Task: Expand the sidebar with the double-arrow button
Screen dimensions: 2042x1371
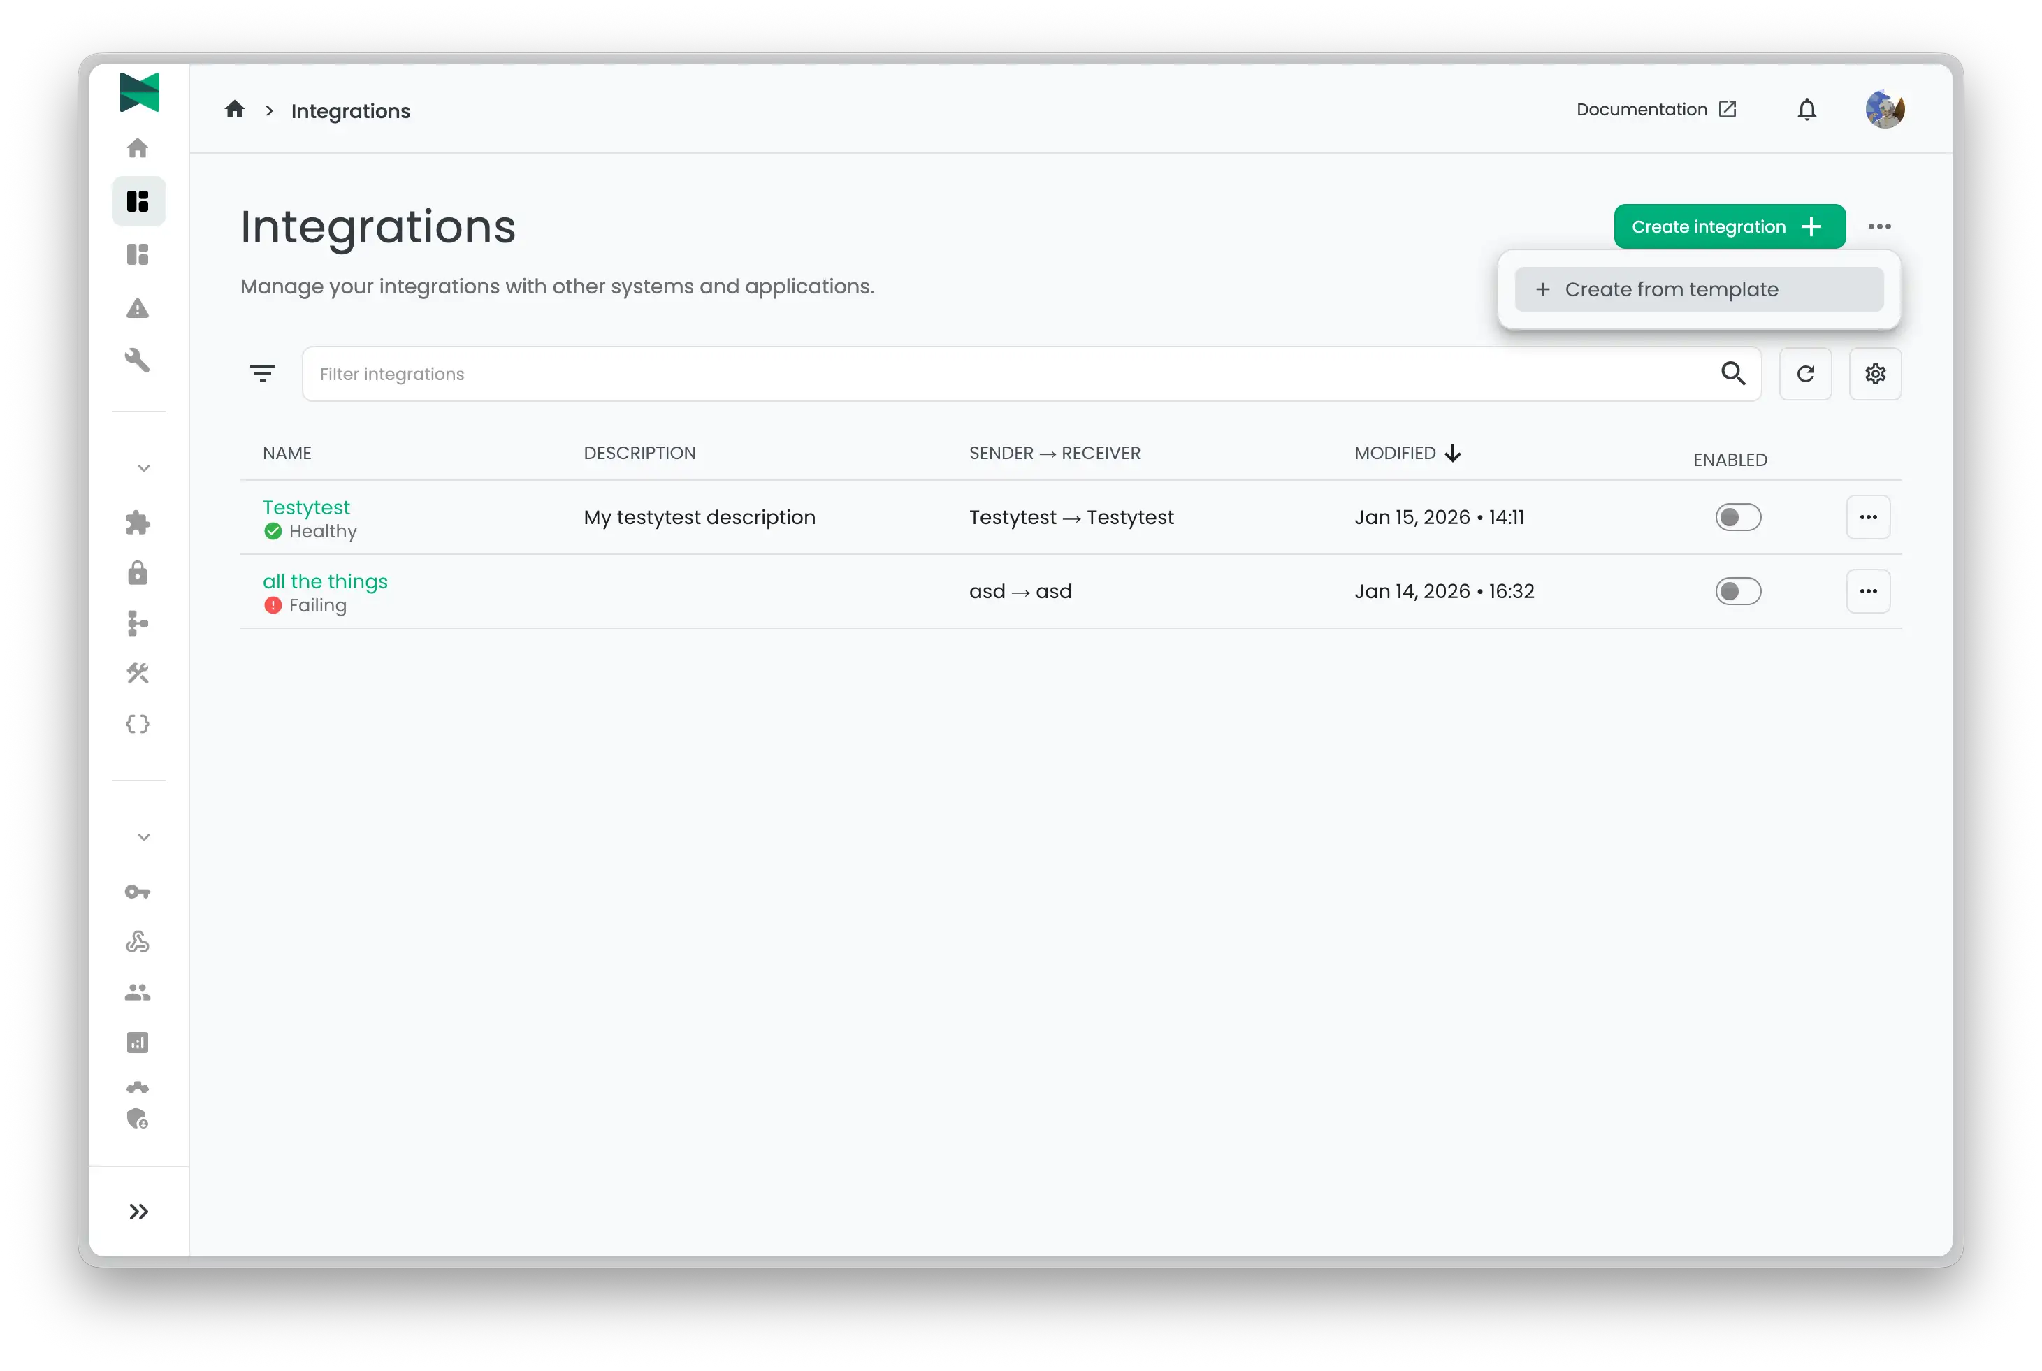Action: pos(138,1211)
